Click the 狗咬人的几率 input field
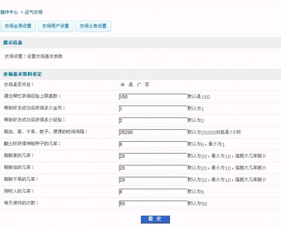 [152, 192]
